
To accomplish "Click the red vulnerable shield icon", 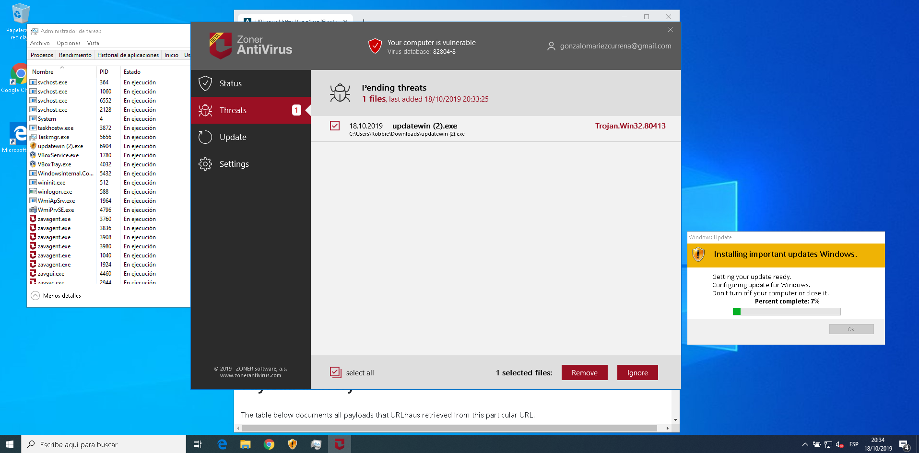I will (375, 46).
